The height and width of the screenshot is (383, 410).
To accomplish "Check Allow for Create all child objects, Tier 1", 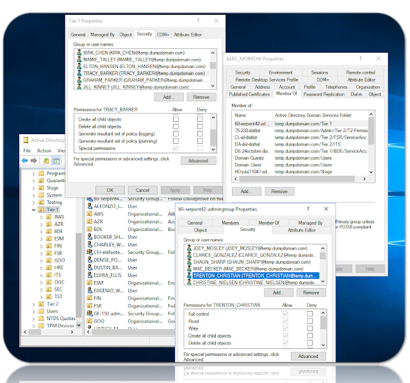I will [176, 119].
